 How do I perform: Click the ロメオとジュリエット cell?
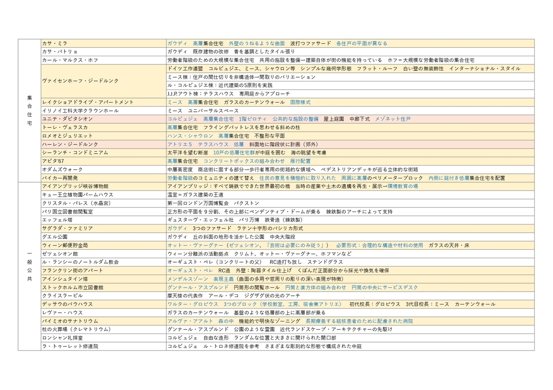103,136
